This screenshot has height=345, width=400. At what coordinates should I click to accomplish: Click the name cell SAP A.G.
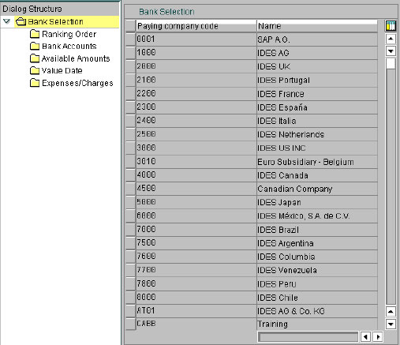tap(317, 39)
